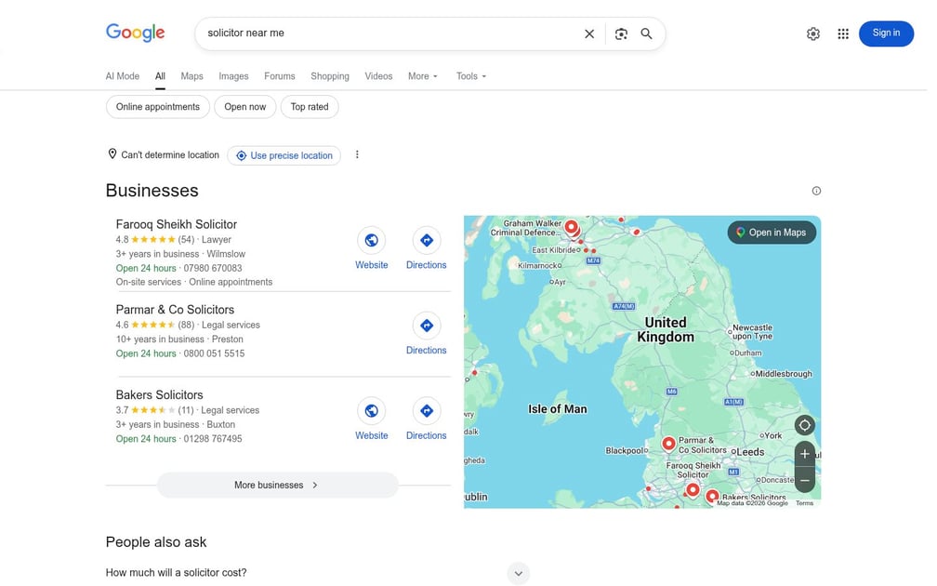Click Use precise location button

[x=284, y=155]
